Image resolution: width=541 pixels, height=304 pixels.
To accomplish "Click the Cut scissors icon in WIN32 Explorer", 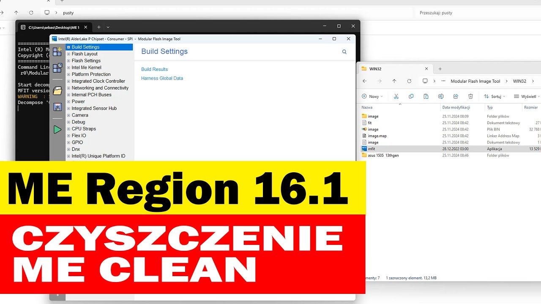I will pyautogui.click(x=396, y=96).
